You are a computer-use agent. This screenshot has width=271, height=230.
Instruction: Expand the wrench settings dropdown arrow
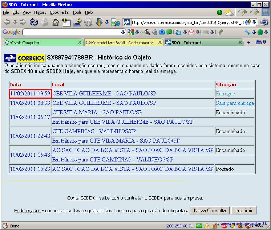tap(254, 32)
